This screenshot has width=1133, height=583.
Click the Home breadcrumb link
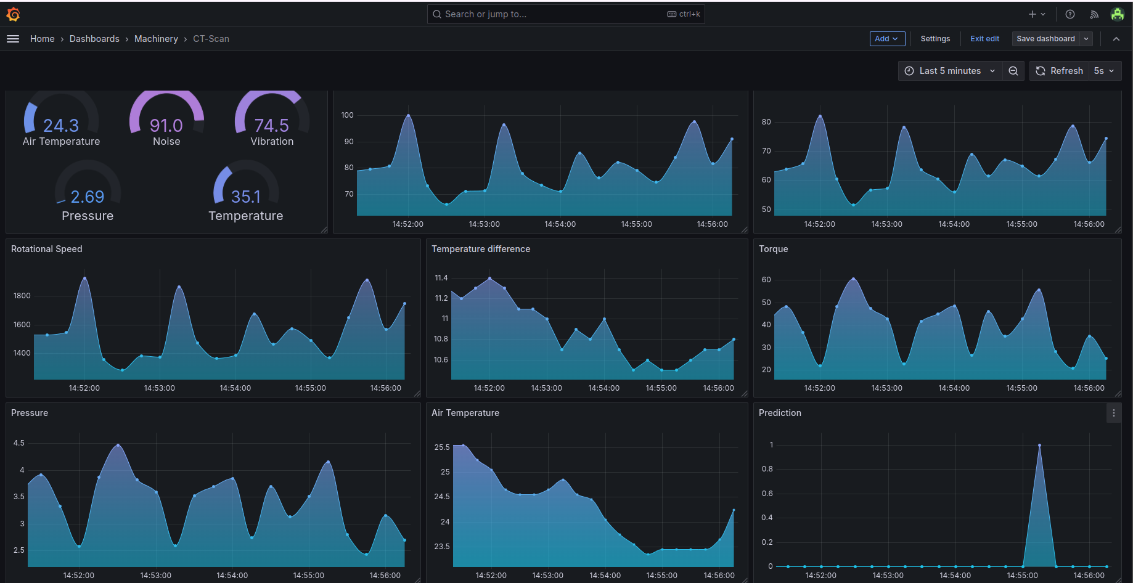click(42, 39)
